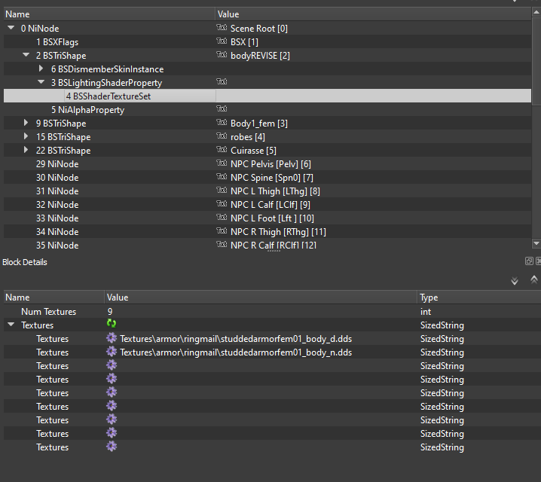Click the Txt icon beside NPC R Thigh [RThg] [11]
Viewport: 541px width, 482px height.
[x=222, y=230]
